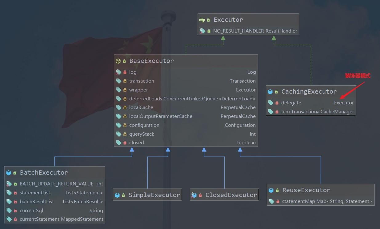
Task: Select the queryStack int field
Action: [186, 134]
